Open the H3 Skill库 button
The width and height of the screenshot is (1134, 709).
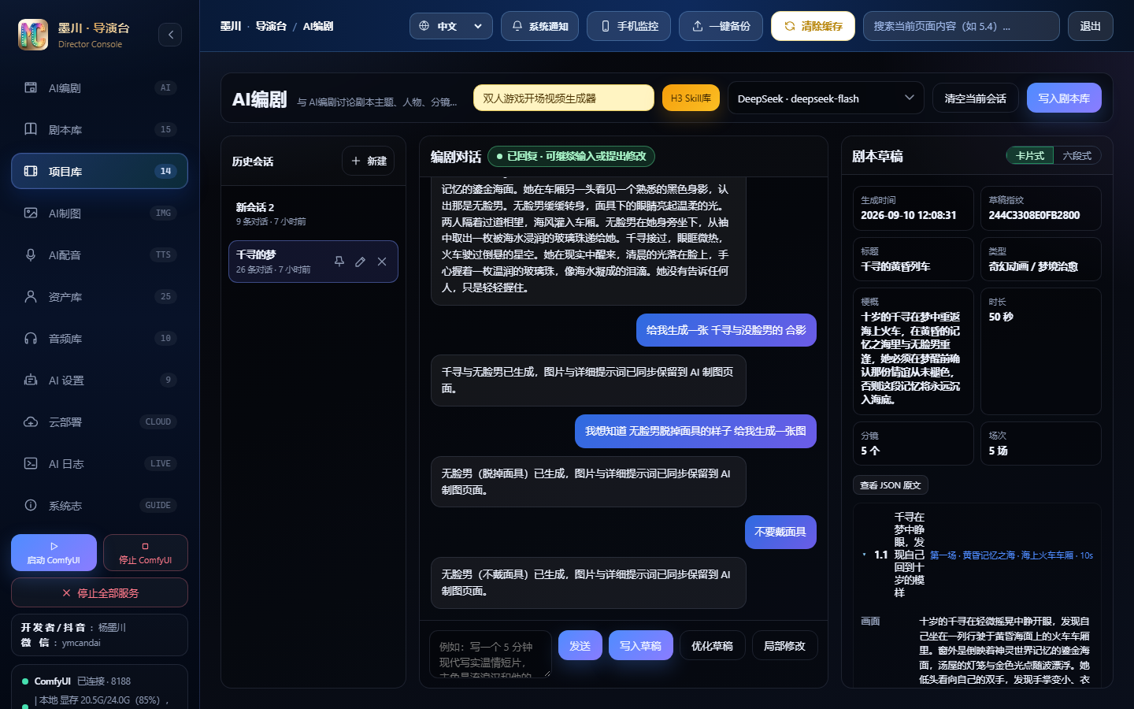point(691,98)
